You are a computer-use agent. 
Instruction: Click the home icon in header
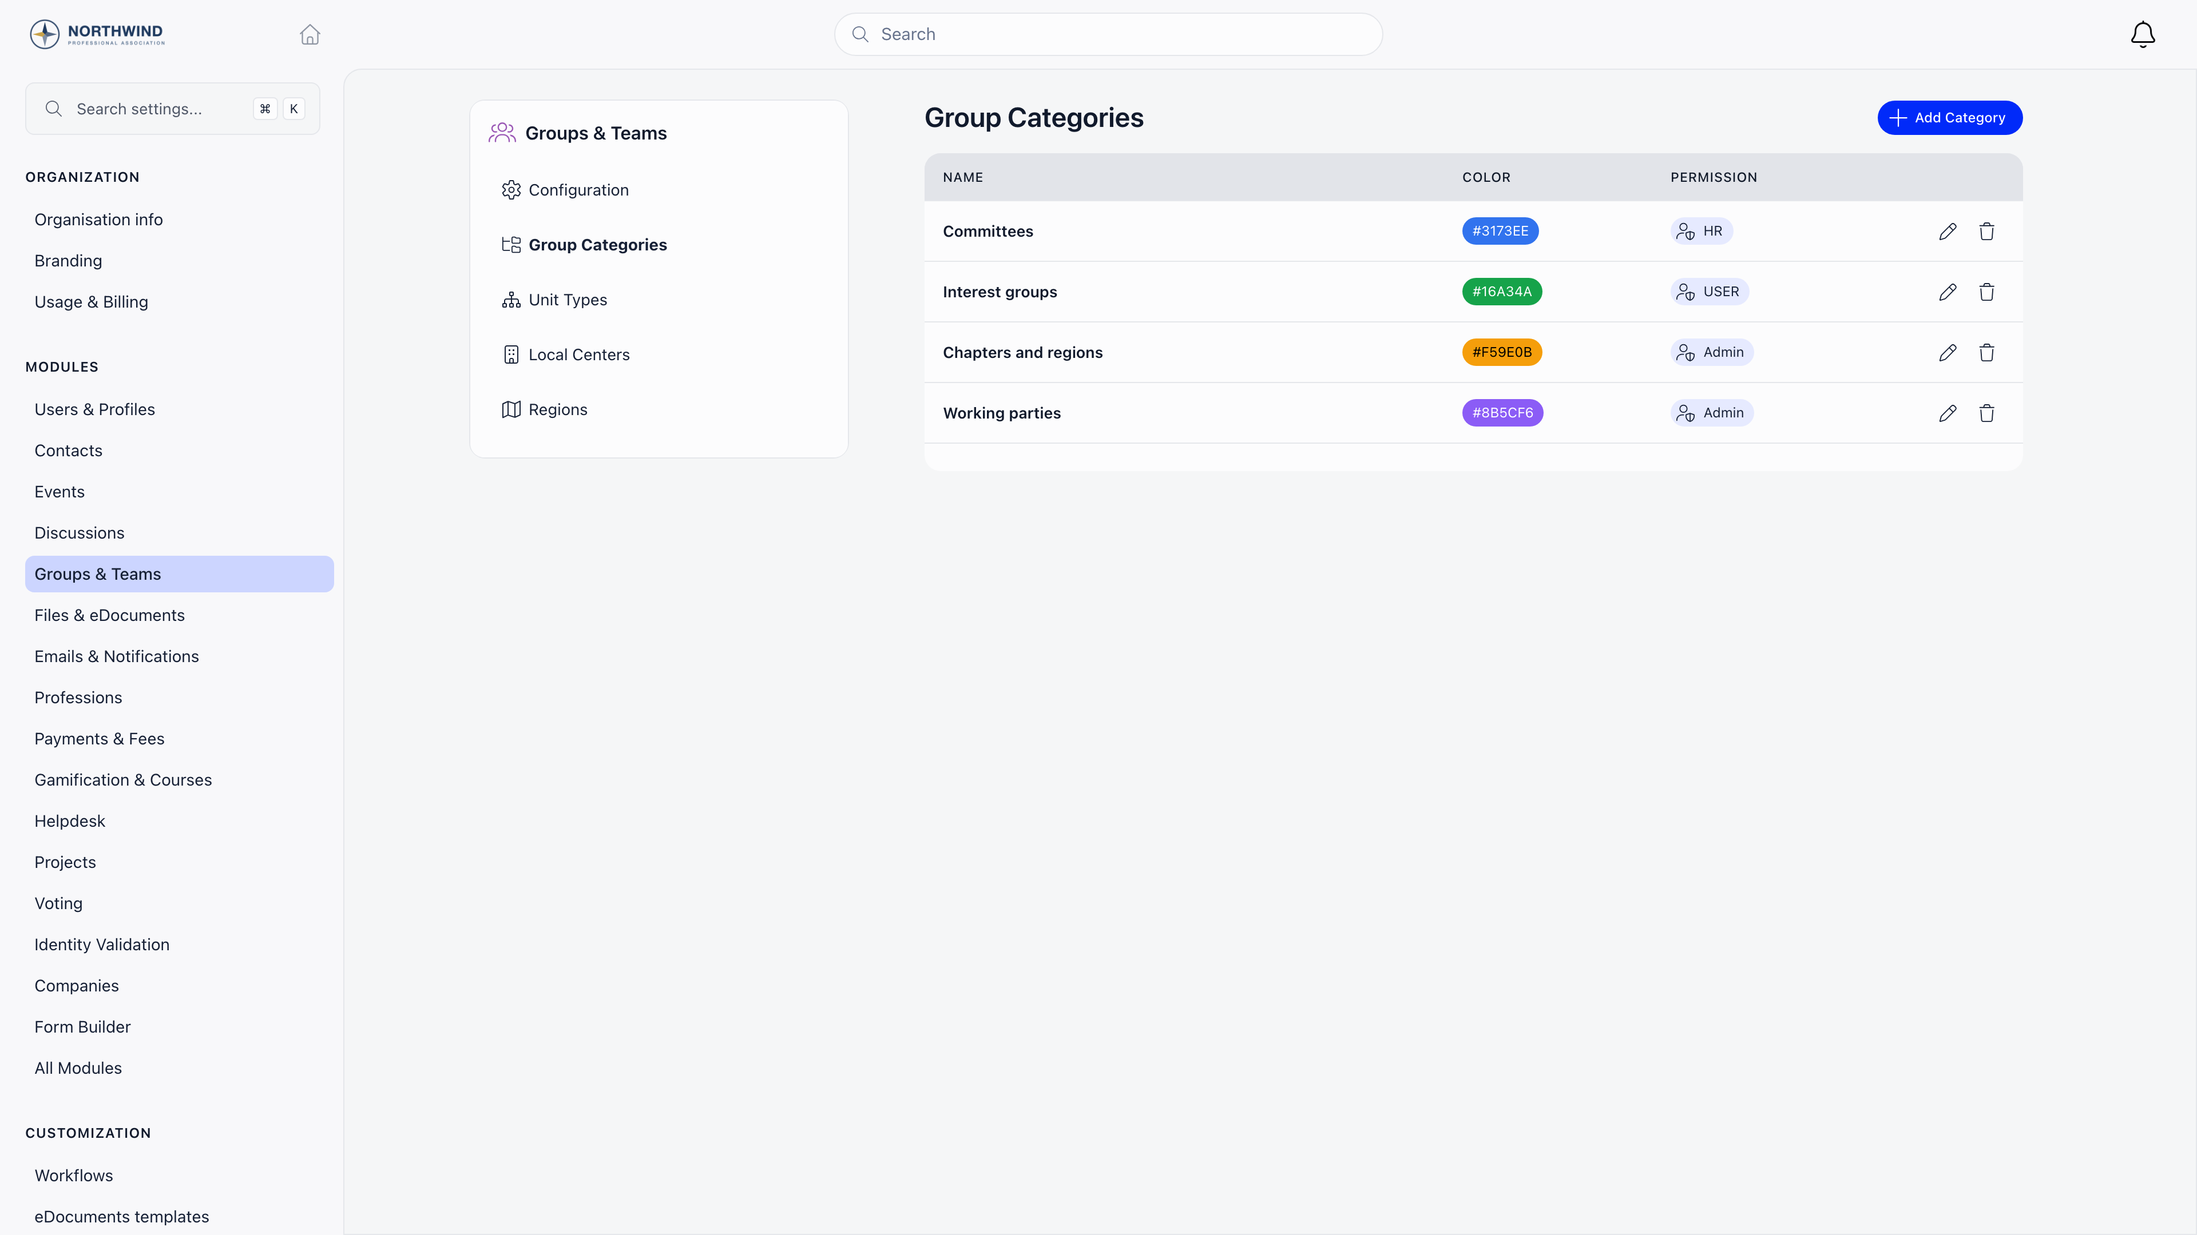(310, 34)
